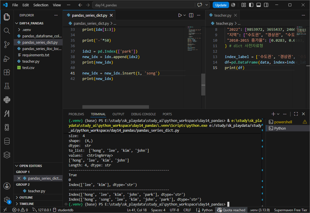Viewport: 310px width, 213px height.
Task: Toggle the Secondary Side Bar visibility
Action: (266, 5)
